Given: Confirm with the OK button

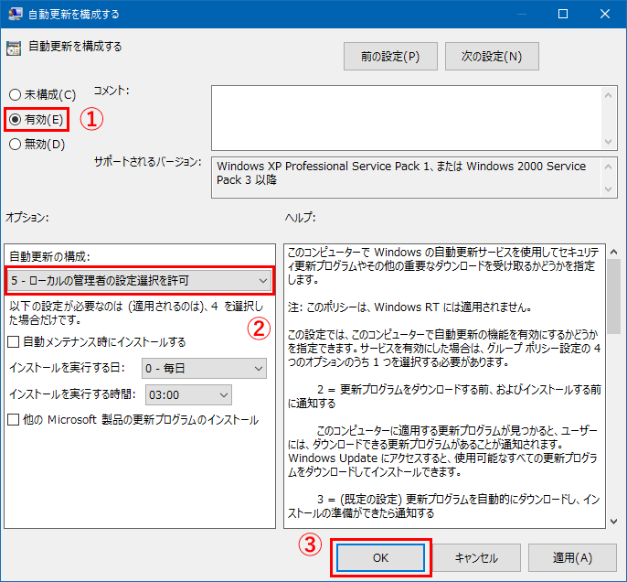Looking at the screenshot, I should tap(380, 557).
